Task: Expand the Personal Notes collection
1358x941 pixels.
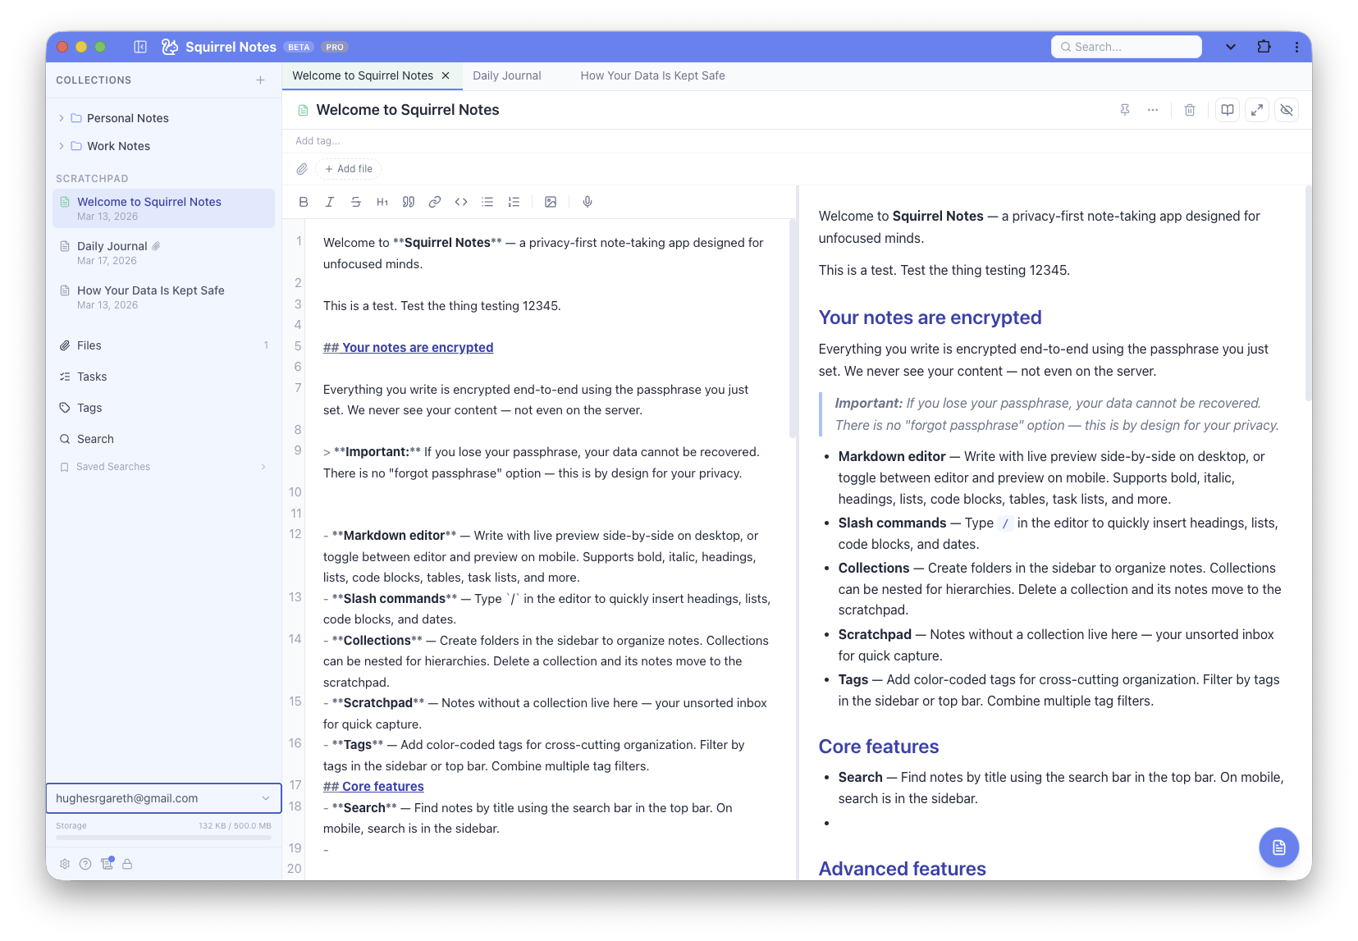Action: coord(61,117)
